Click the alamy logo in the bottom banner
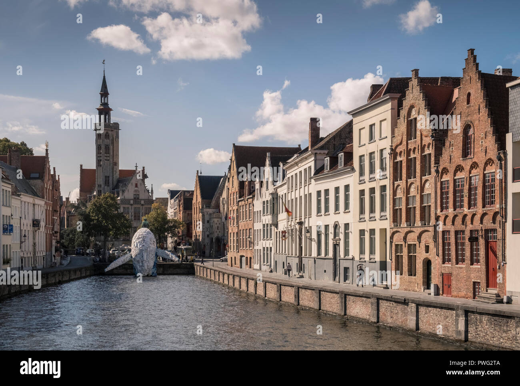This screenshot has width=520, height=386. (x=40, y=367)
